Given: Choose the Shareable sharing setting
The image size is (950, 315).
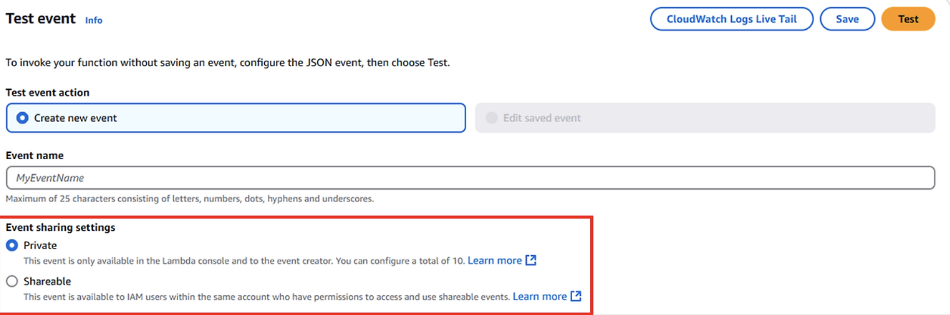Looking at the screenshot, I should (x=12, y=281).
